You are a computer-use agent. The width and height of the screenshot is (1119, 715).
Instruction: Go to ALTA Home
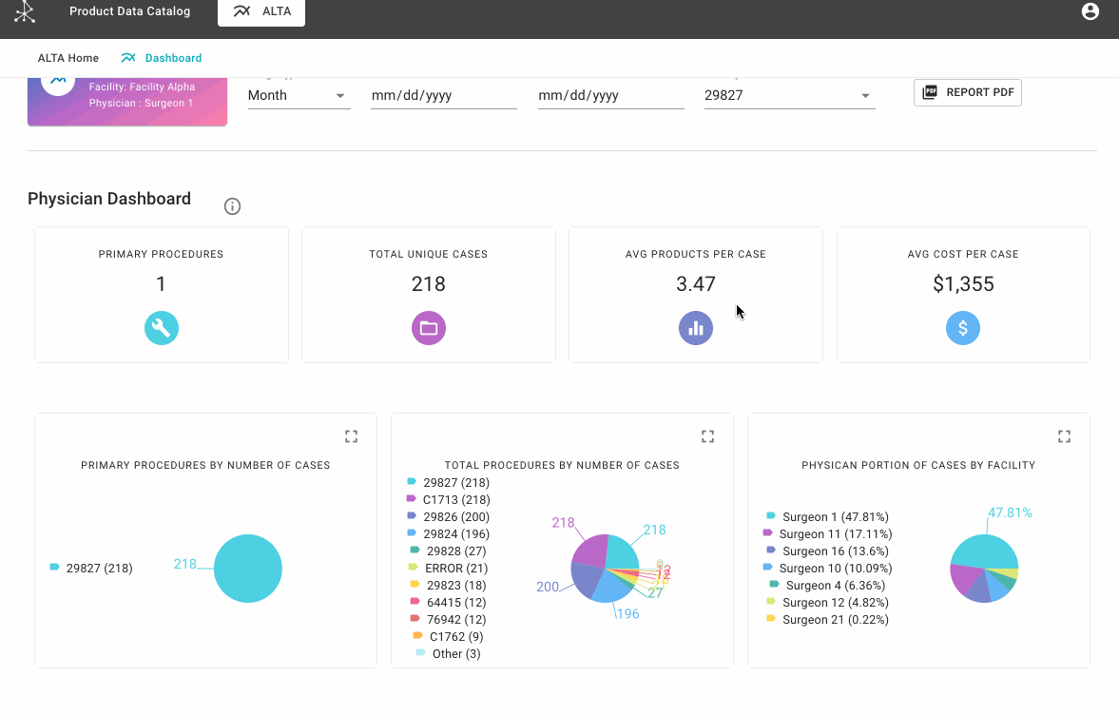pyautogui.click(x=68, y=58)
